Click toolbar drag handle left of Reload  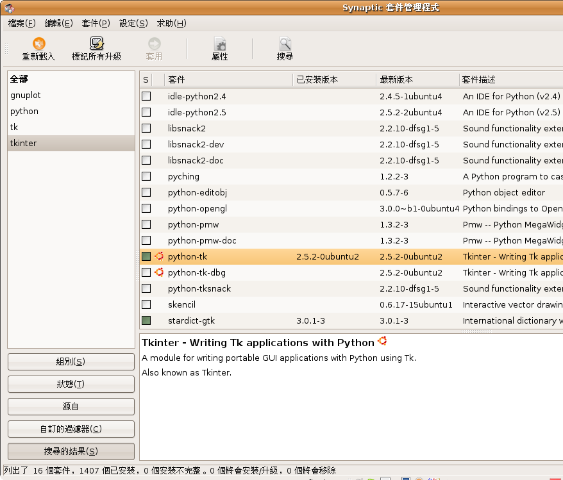6,49
